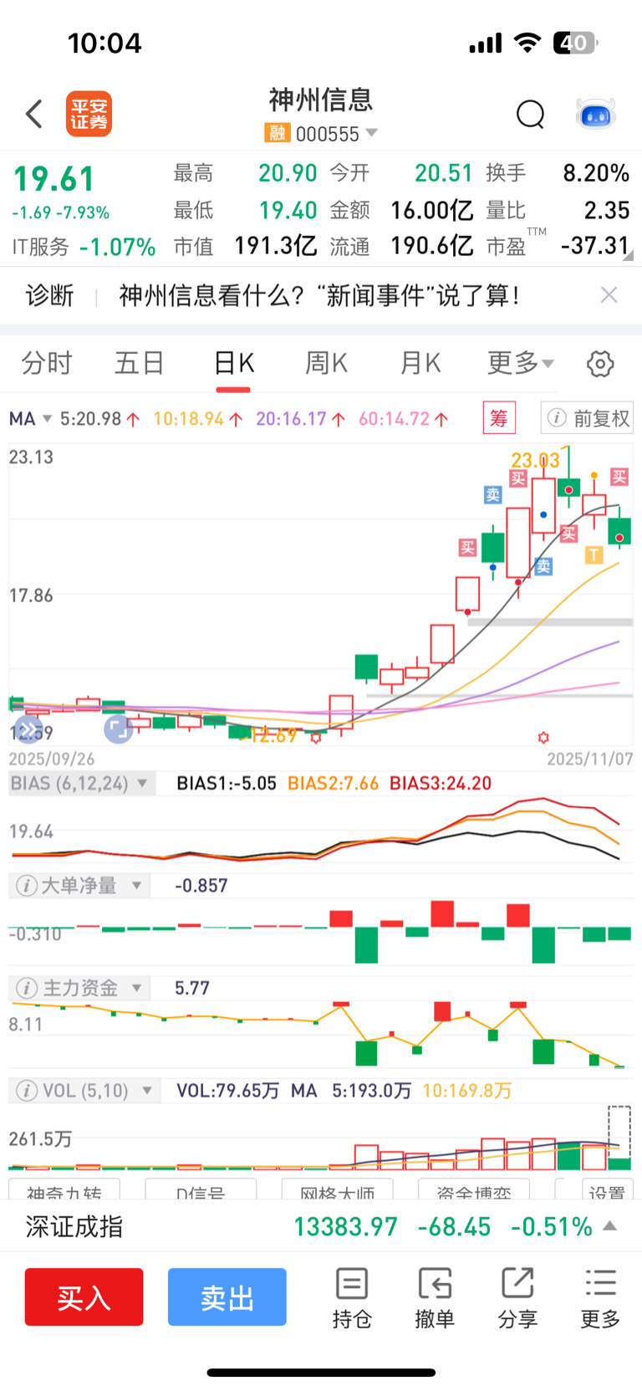Open 主力资金 info icon
The height and width of the screenshot is (1391, 642).
(x=27, y=989)
